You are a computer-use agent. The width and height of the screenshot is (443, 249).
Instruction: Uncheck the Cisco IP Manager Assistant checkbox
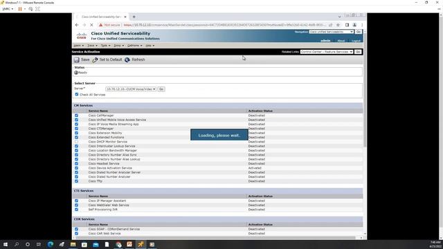click(77, 201)
